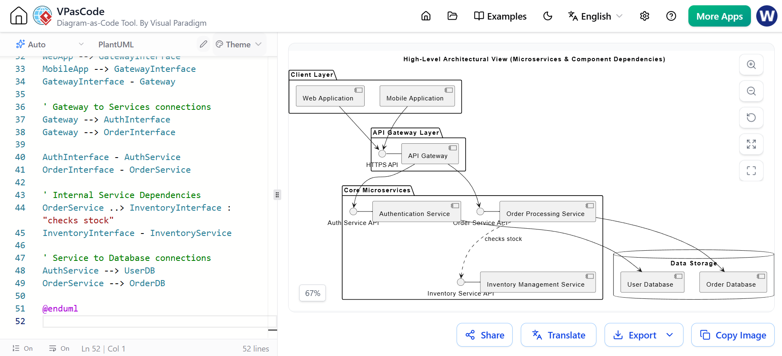Zoom out of the diagram
Screen dimensions: 782x356
pos(751,91)
